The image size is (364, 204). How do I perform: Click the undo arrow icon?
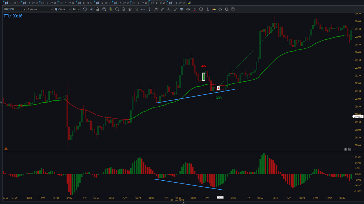(x=130, y=9)
